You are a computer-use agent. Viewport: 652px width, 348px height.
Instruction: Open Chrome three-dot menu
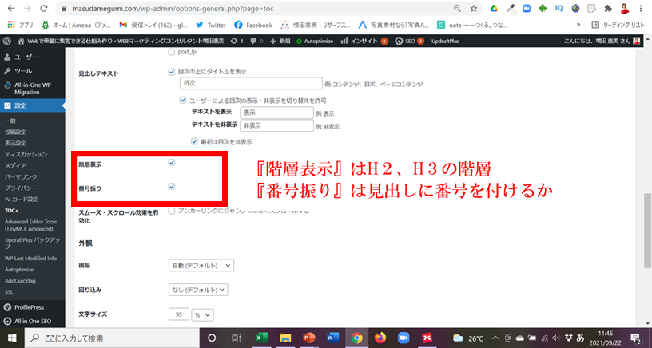(641, 8)
